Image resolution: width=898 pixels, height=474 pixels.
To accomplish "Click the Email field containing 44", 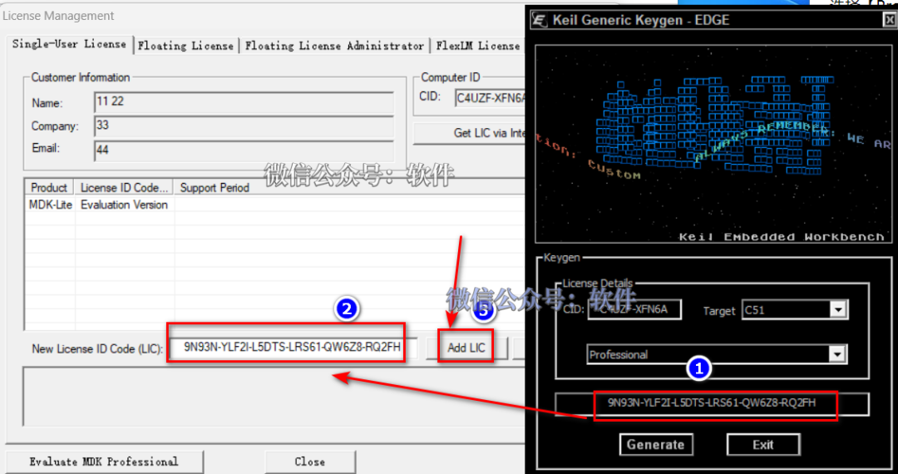I will 244,150.
